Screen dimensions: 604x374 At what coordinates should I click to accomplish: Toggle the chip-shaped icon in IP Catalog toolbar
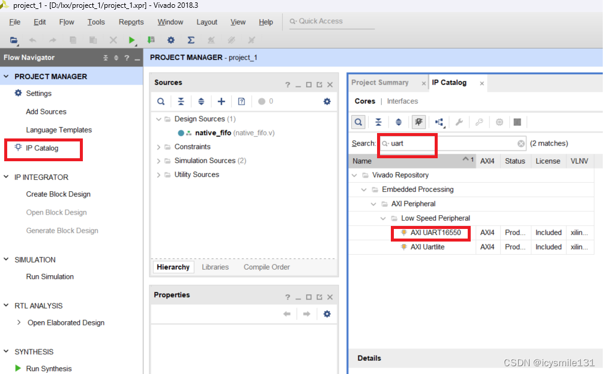point(418,122)
